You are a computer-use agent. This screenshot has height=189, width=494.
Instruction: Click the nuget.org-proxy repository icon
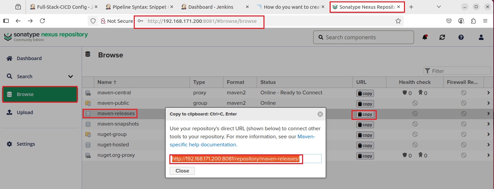click(88, 155)
